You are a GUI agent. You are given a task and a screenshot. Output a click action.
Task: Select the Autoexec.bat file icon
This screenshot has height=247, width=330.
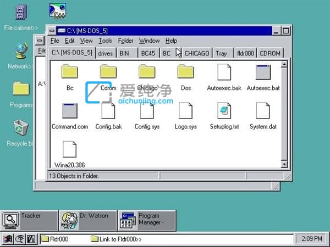pos(263,72)
